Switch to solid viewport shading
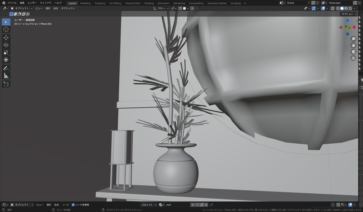 tap(342, 9)
